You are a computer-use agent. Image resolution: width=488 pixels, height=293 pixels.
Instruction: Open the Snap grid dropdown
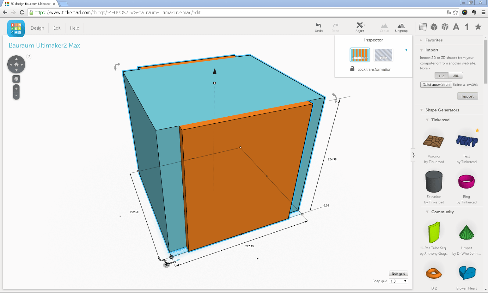(398, 281)
